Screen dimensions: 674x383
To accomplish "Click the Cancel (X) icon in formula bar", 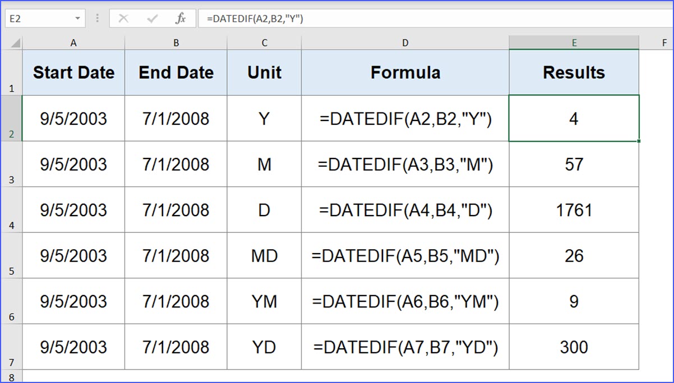I will click(123, 17).
